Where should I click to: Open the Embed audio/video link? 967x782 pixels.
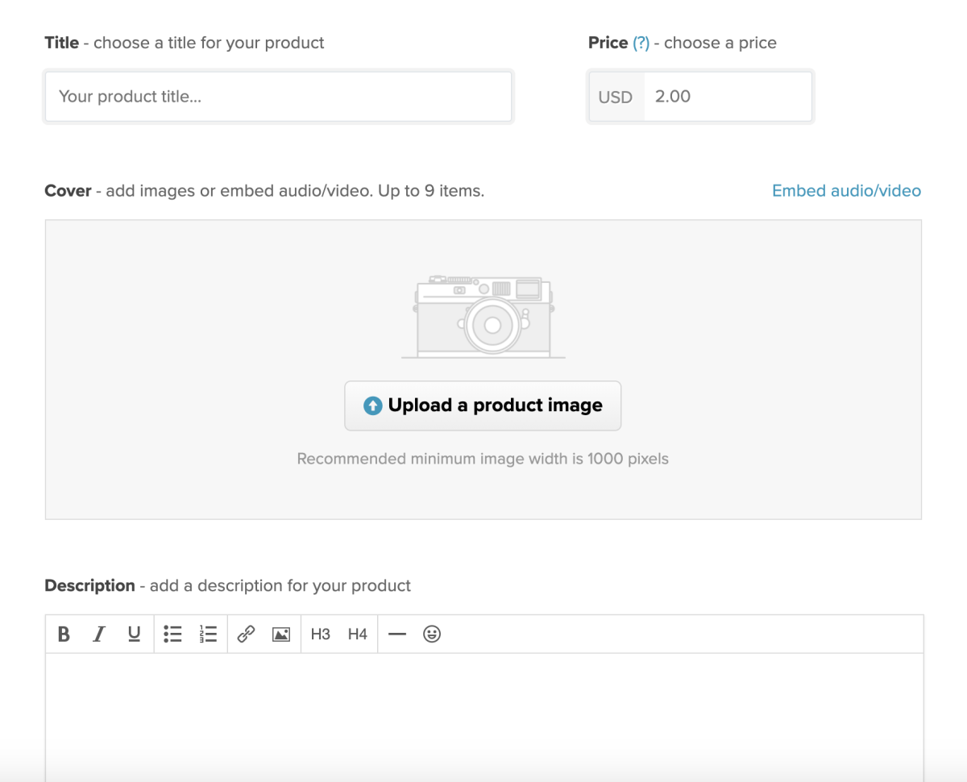coord(846,191)
